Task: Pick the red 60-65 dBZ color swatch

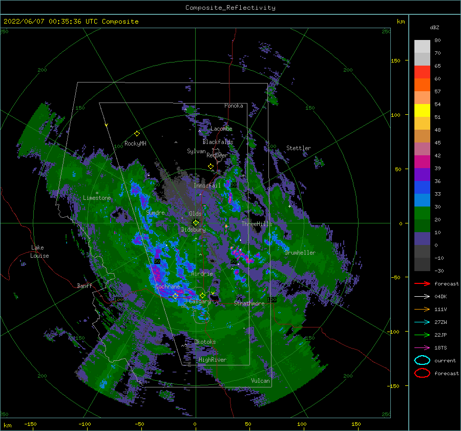Action: point(422,72)
